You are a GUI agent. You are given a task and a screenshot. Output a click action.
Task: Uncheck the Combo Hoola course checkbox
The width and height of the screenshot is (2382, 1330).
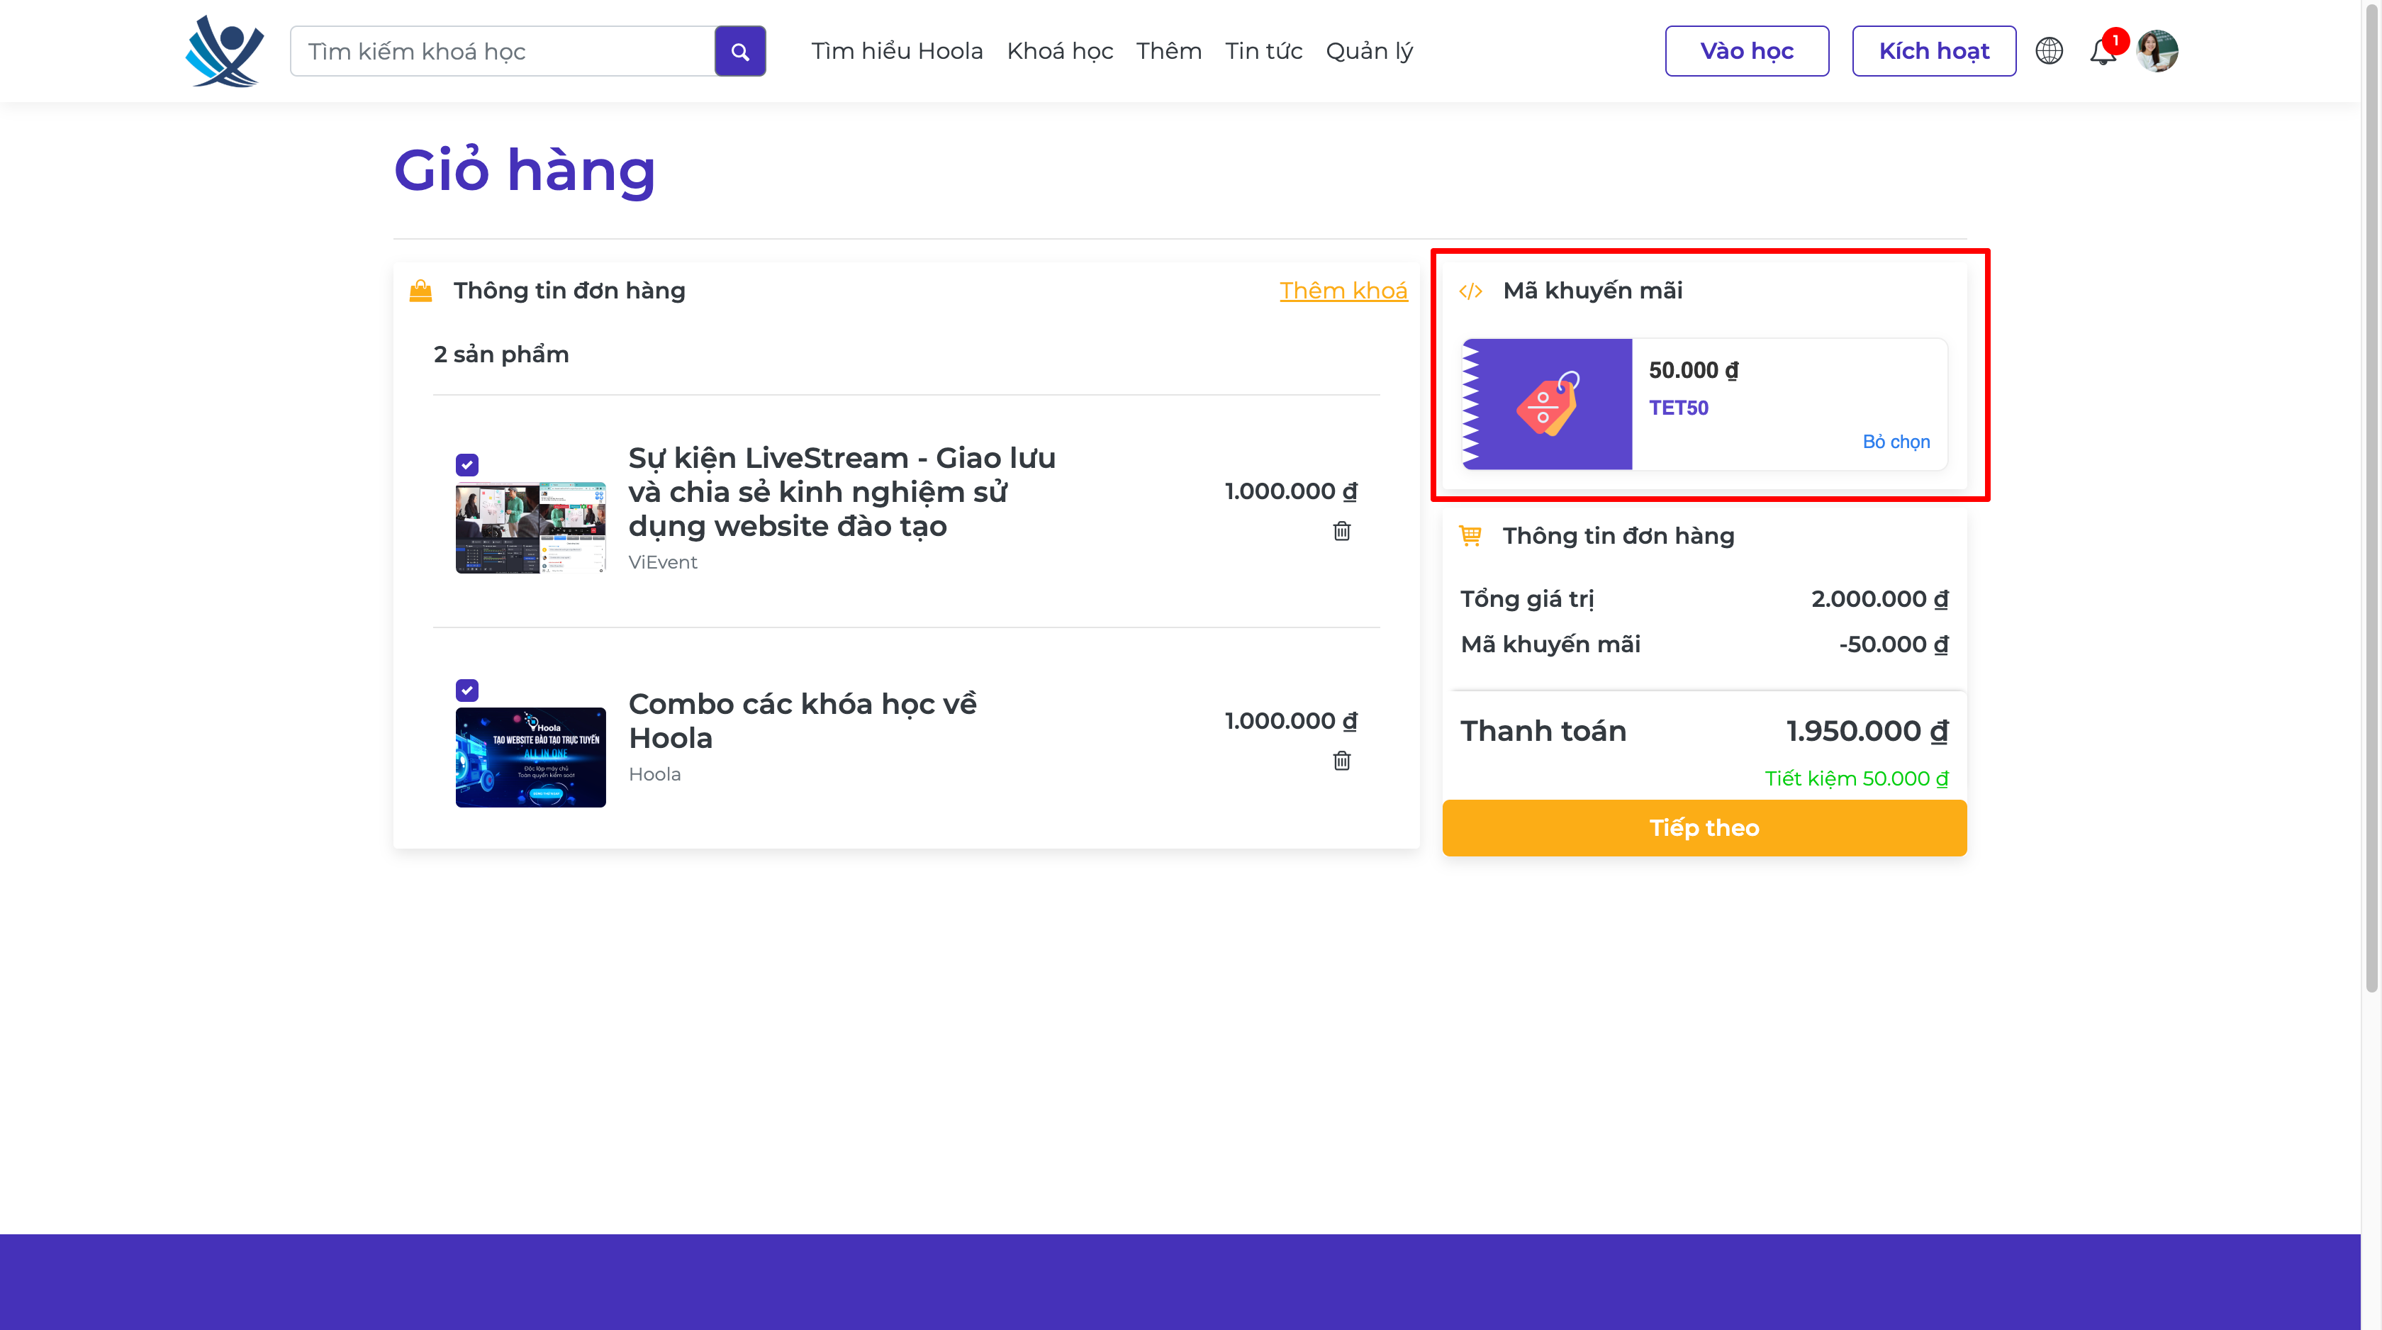pyautogui.click(x=467, y=690)
